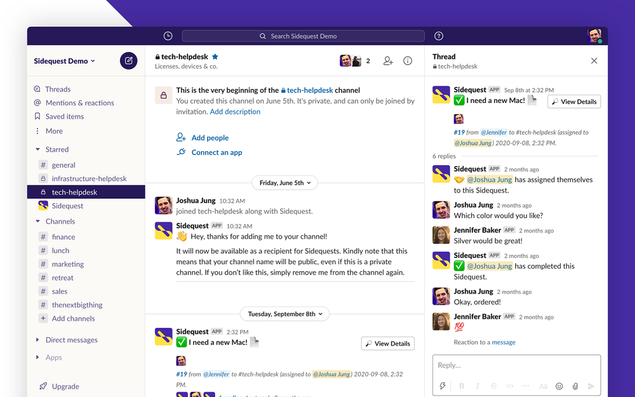The image size is (635, 397).
Task: Click #19 link in Thread panel
Action: [459, 133]
